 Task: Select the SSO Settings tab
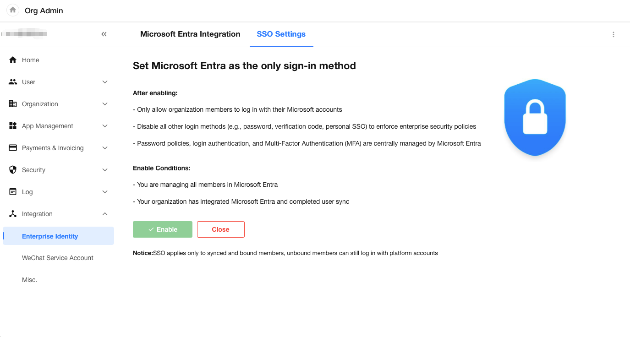[x=281, y=34]
